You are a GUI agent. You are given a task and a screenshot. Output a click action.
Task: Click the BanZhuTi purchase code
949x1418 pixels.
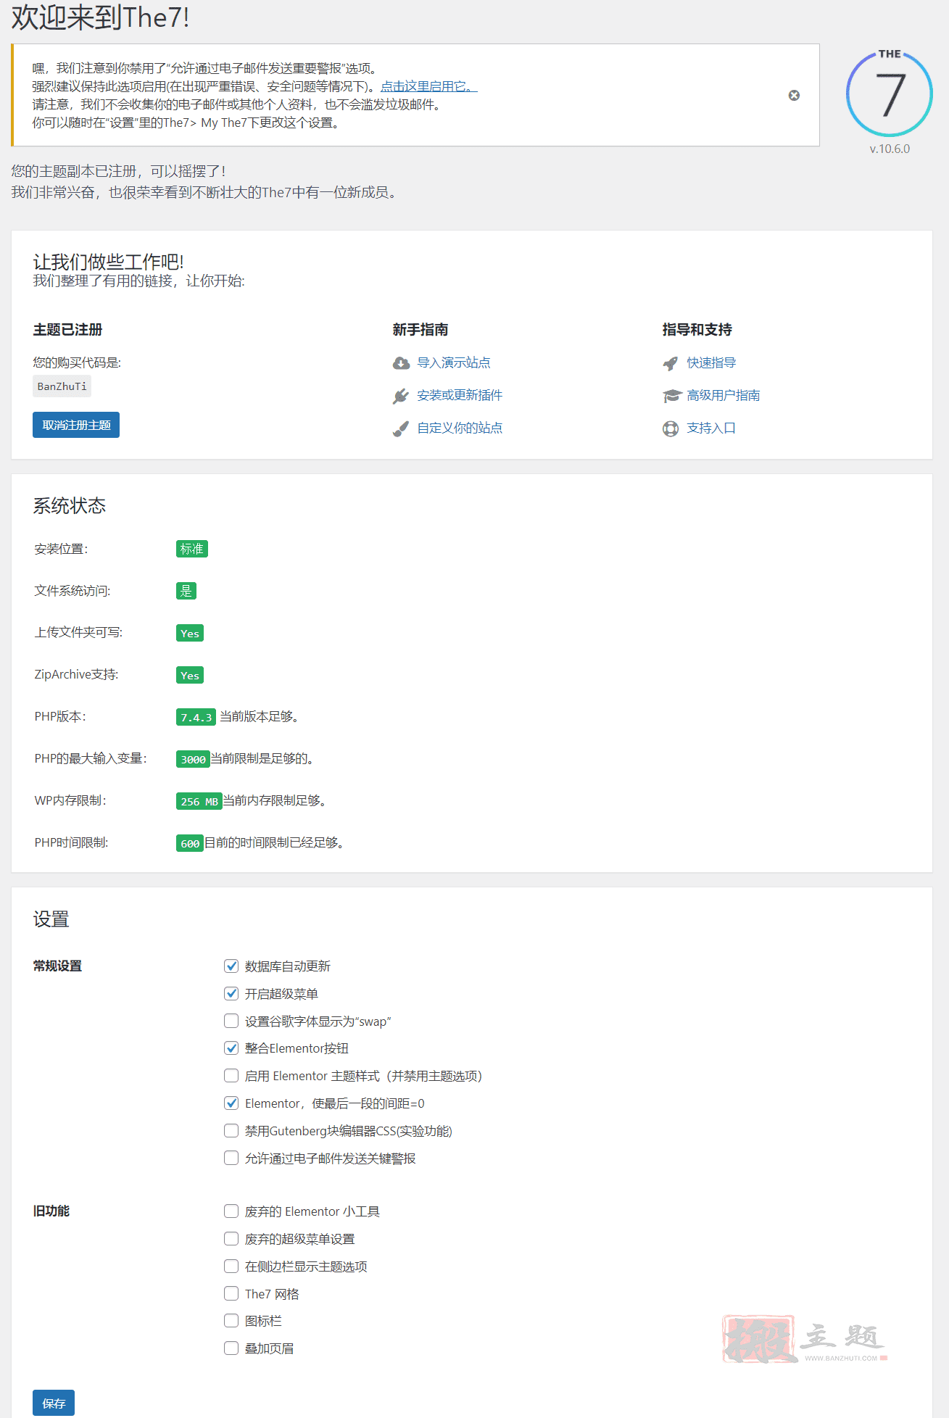(62, 386)
